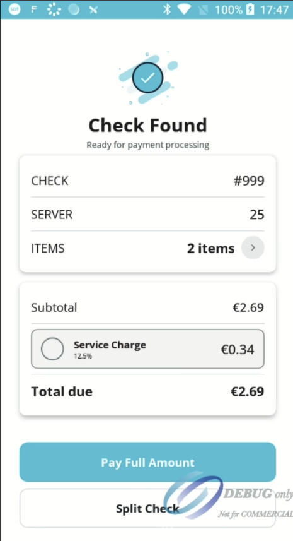Tap the ITEMS row label
This screenshot has width=293, height=541.
click(48, 248)
